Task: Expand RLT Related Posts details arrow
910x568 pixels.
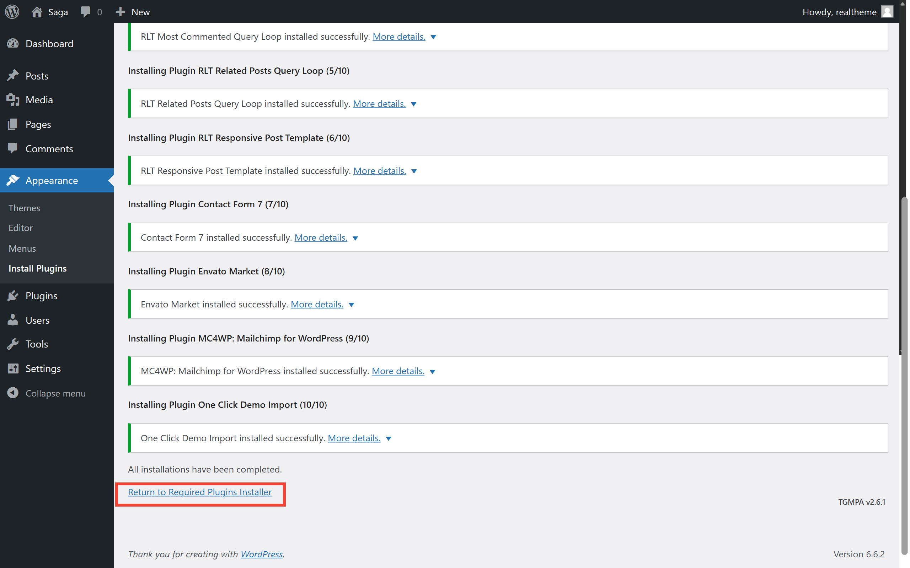Action: click(414, 104)
